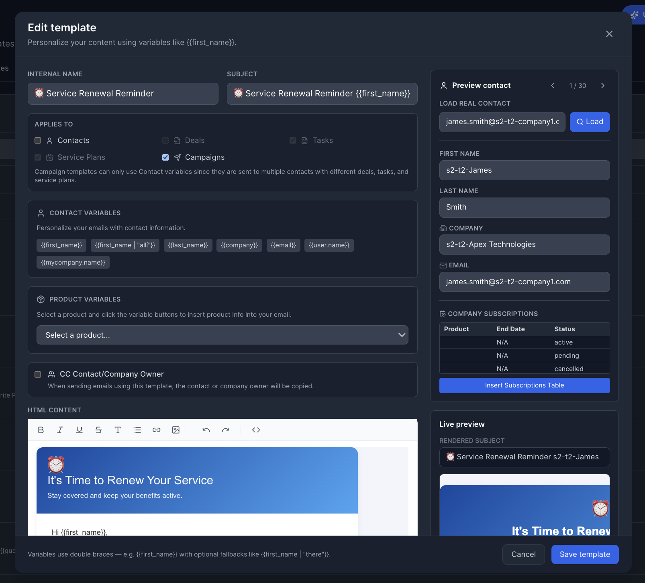Go to the next preview contact
The image size is (645, 583).
[x=603, y=86]
